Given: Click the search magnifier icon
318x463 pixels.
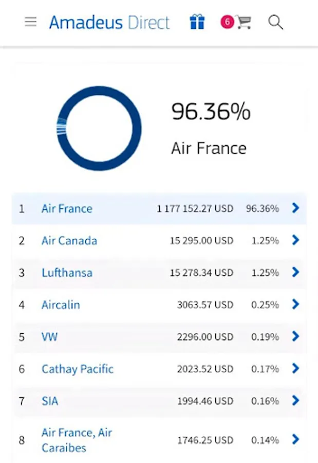Looking at the screenshot, I should (276, 22).
